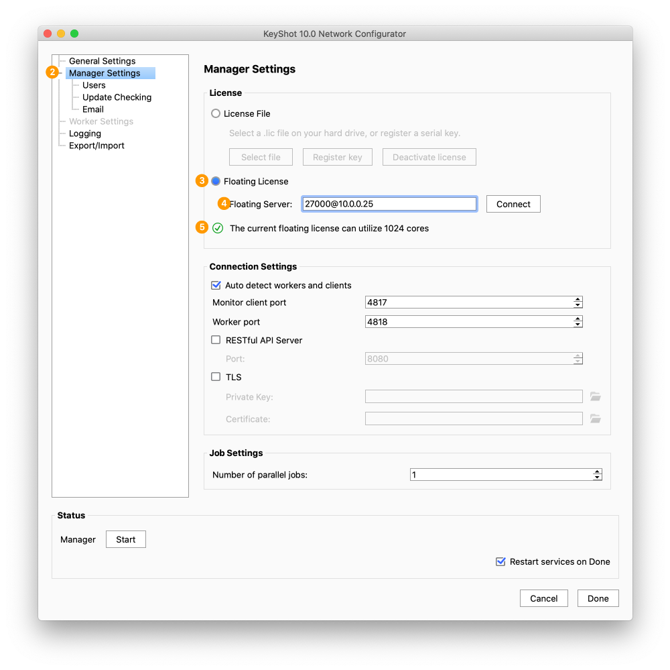The width and height of the screenshot is (670, 670).
Task: Increase the Monitor client port value
Action: (578, 300)
